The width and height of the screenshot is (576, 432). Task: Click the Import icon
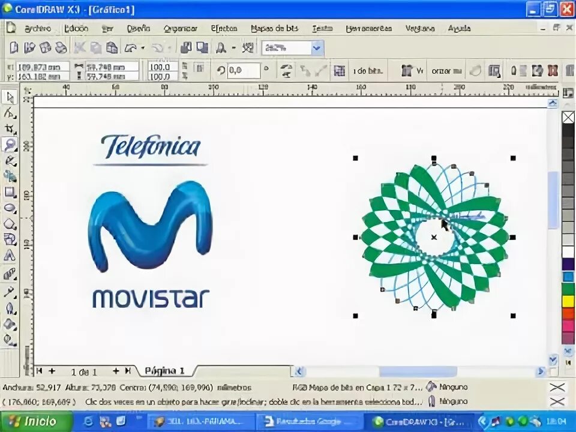[186, 48]
